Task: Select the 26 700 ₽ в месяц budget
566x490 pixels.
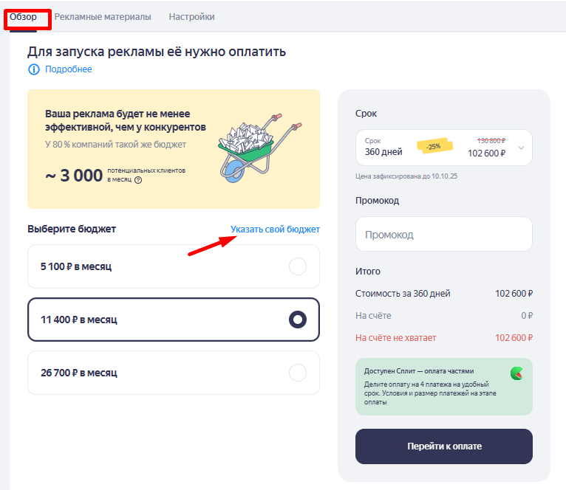Action: point(298,373)
